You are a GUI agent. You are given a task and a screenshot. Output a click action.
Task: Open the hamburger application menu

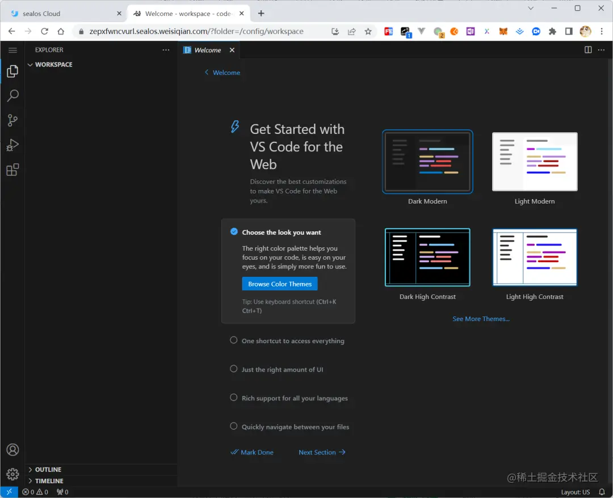click(12, 50)
